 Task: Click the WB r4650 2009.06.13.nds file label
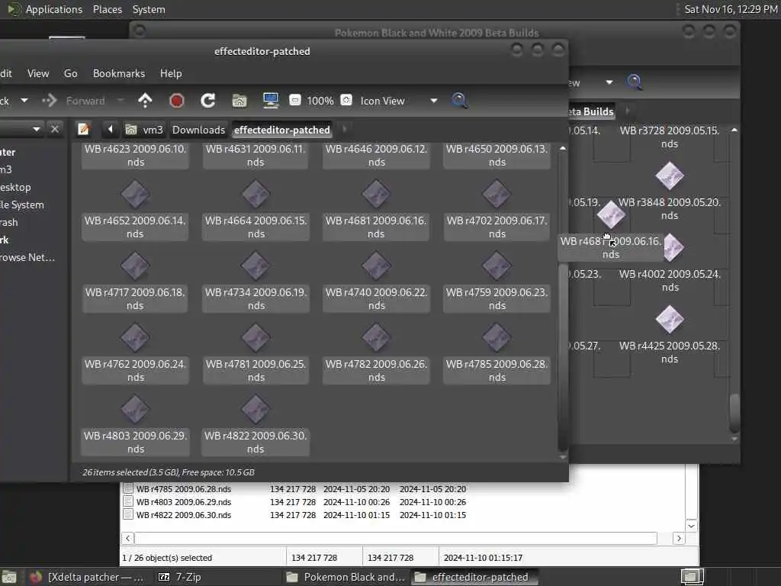[497, 155]
